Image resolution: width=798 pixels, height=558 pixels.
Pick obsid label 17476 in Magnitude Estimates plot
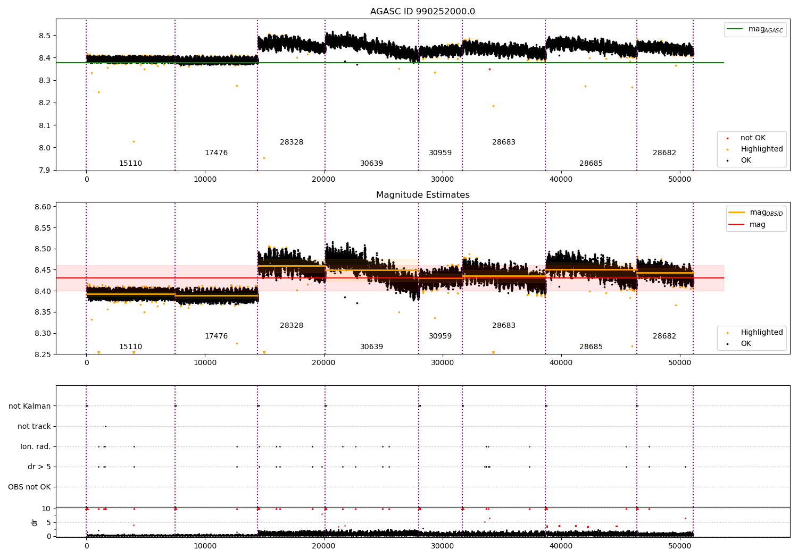(x=216, y=336)
